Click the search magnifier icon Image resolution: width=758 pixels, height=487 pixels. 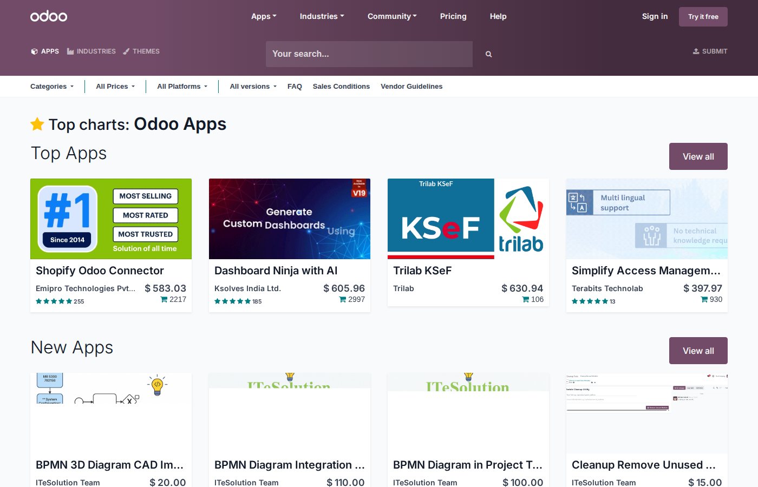coord(488,54)
